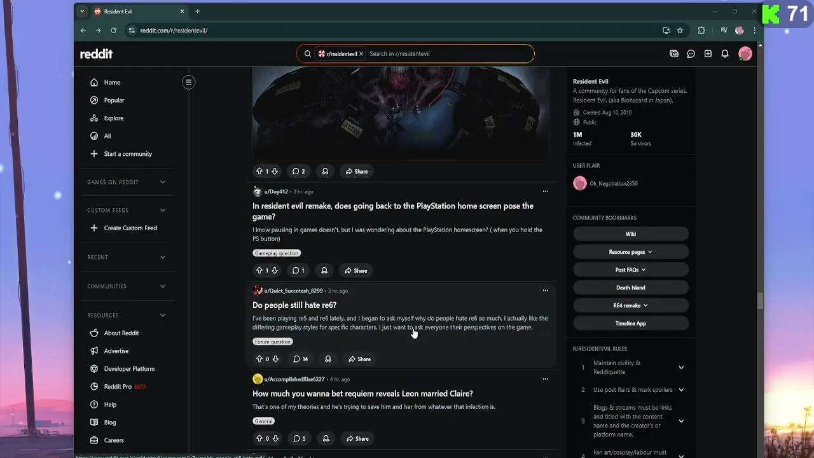Viewport: 814px width, 458px height.
Task: Click the Wiki bookmark button
Action: click(x=631, y=234)
